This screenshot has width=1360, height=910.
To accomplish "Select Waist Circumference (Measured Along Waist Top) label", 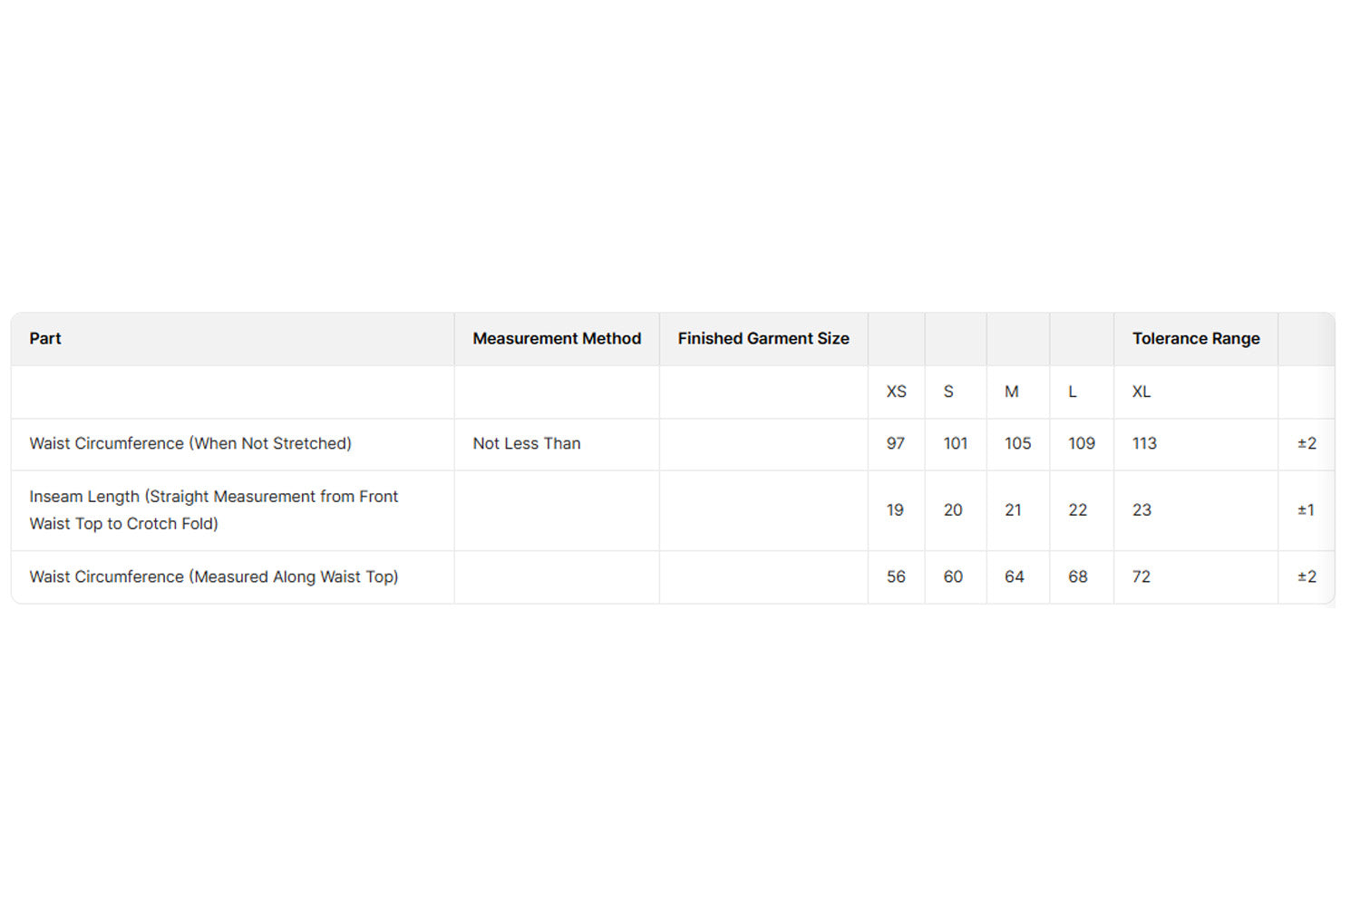I will tap(213, 577).
